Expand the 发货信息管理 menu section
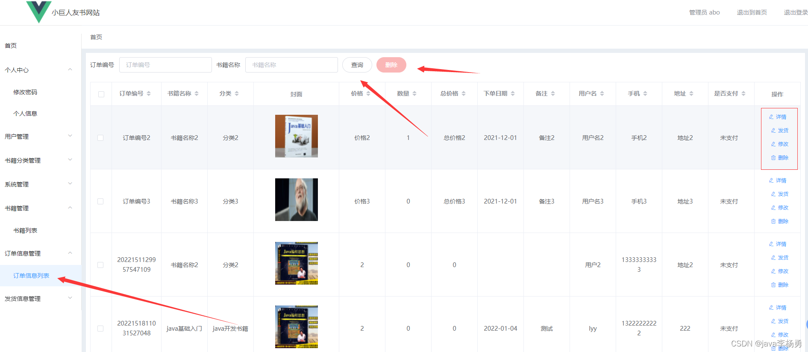 pos(38,299)
